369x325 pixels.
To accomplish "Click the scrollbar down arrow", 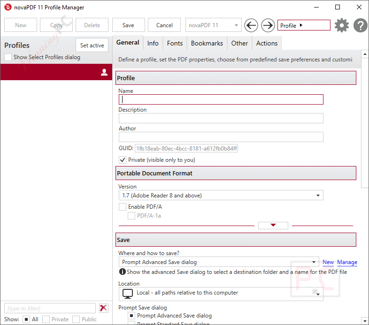I will (365, 320).
